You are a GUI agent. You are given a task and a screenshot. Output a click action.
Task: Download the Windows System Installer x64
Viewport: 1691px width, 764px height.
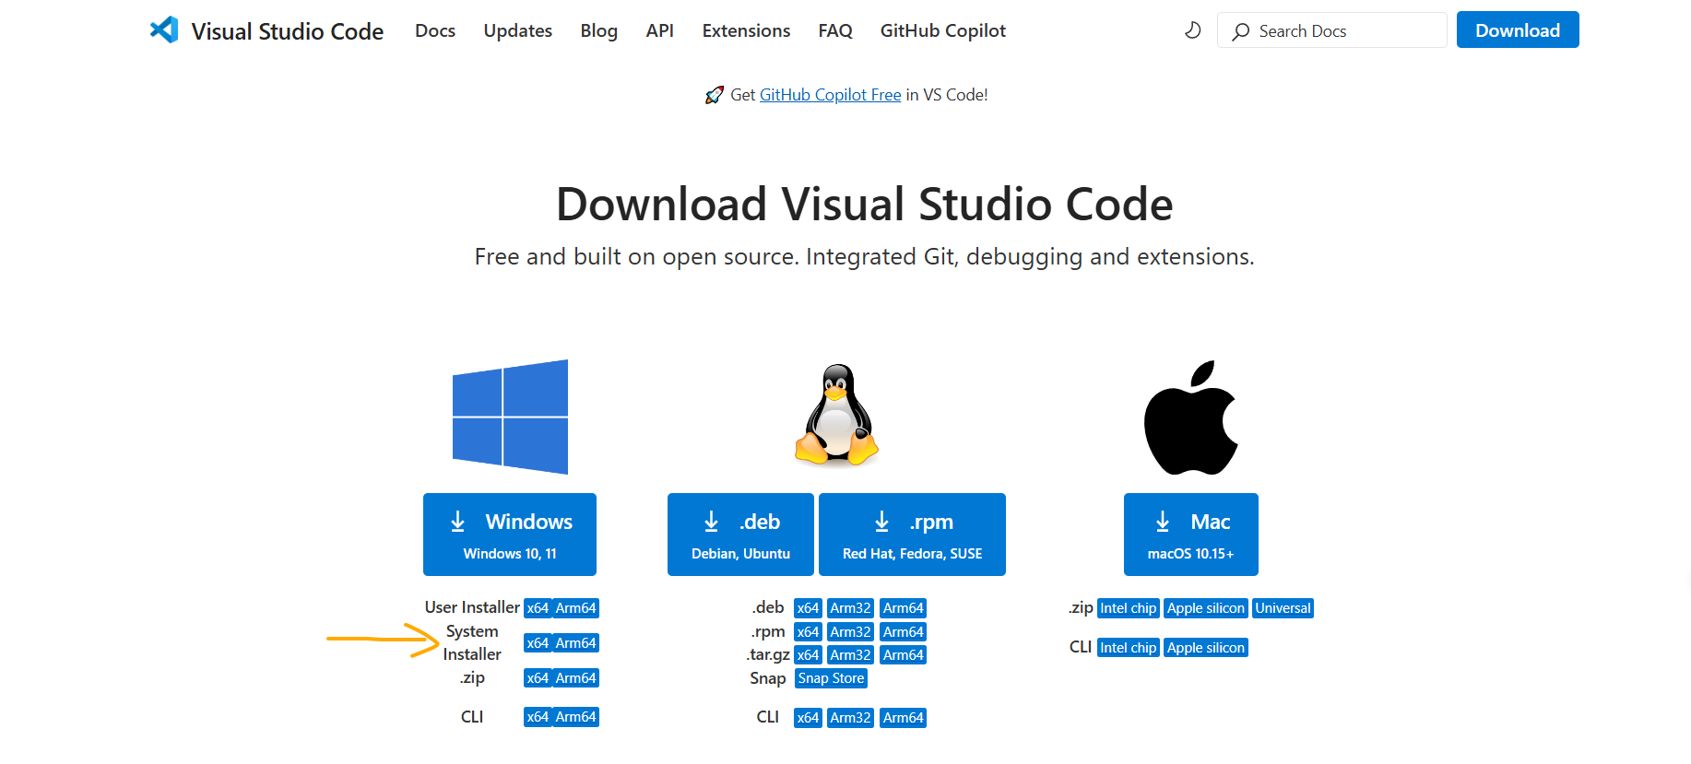(538, 643)
